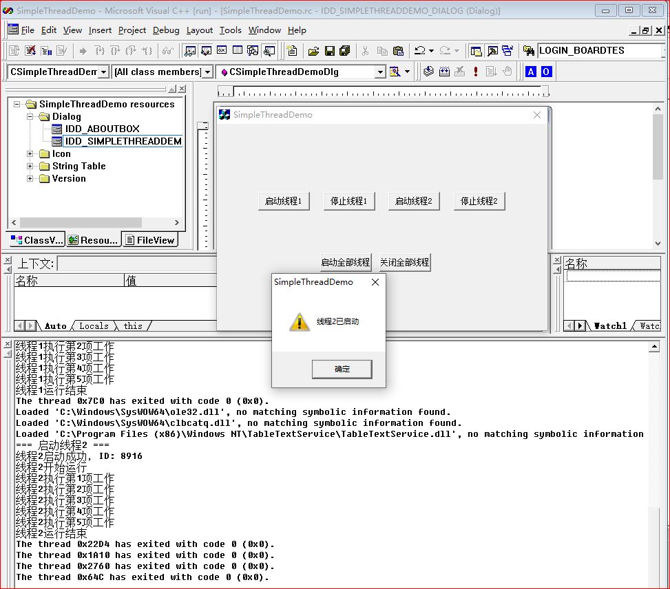Open the Debug menu
This screenshot has height=589, width=670.
pos(166,30)
